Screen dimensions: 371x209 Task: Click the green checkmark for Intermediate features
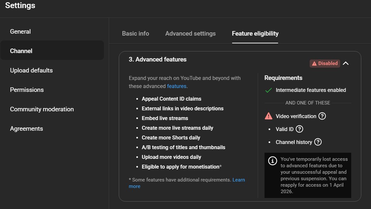coord(268,90)
